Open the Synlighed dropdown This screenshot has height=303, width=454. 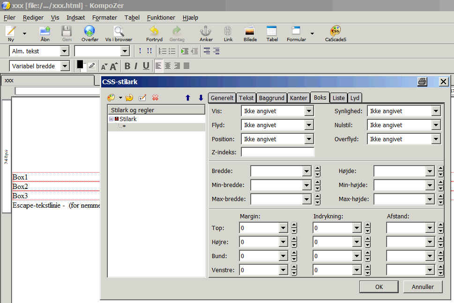[436, 111]
